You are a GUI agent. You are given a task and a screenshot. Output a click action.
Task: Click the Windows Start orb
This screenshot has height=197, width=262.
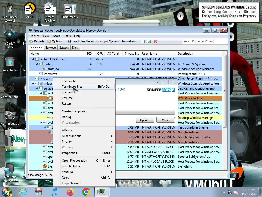coord(7,192)
